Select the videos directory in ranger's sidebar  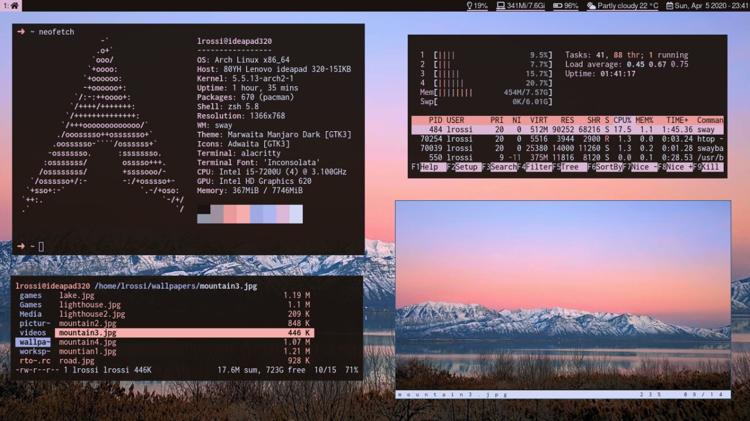[33, 333]
